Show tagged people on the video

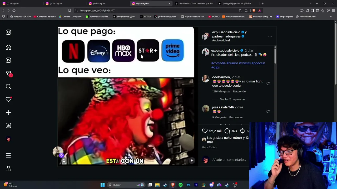click(64, 161)
